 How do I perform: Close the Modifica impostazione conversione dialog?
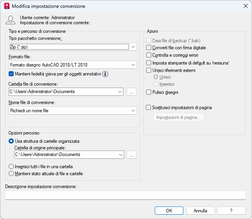[x=245, y=6]
